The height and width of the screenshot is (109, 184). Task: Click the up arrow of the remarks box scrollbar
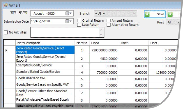[x=101, y=30]
